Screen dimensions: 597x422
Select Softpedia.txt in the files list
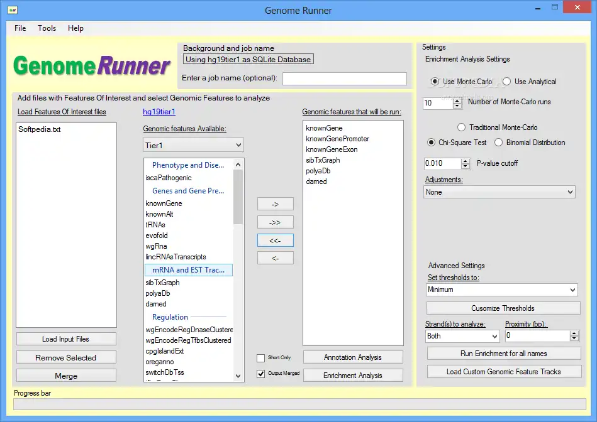click(x=40, y=129)
